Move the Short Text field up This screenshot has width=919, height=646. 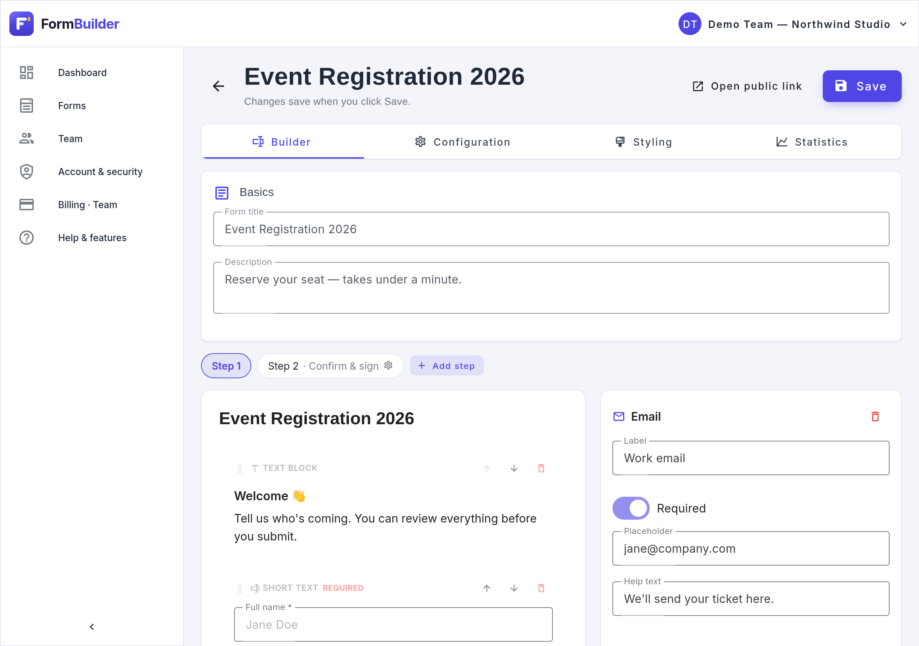(487, 588)
